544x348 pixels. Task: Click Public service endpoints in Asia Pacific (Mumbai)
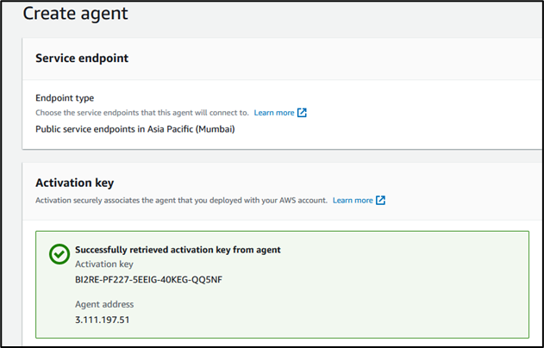(135, 129)
